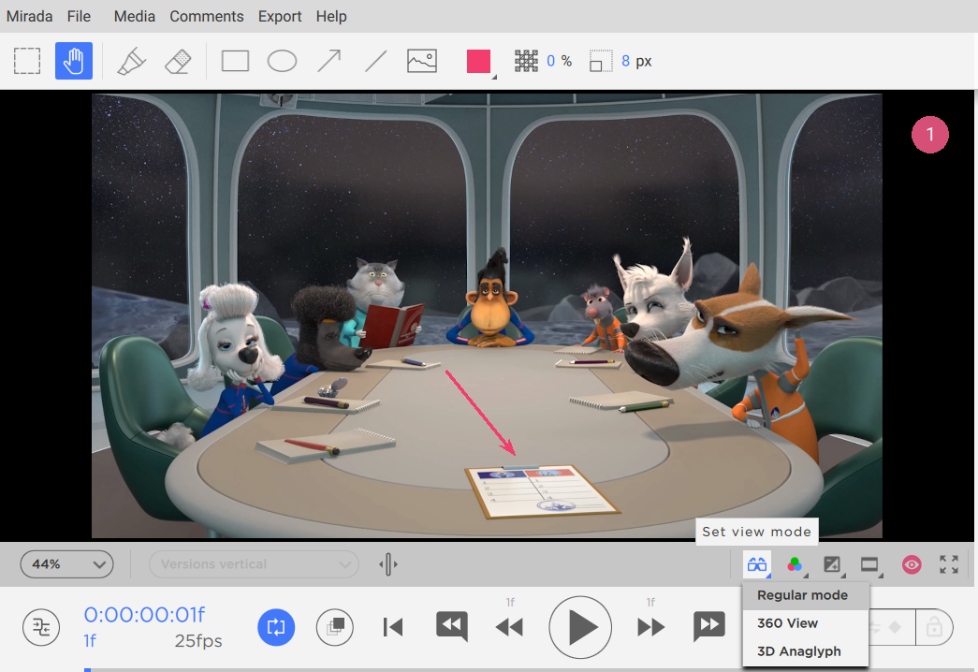Start playback with the Play button
The image size is (978, 672).
coord(580,627)
